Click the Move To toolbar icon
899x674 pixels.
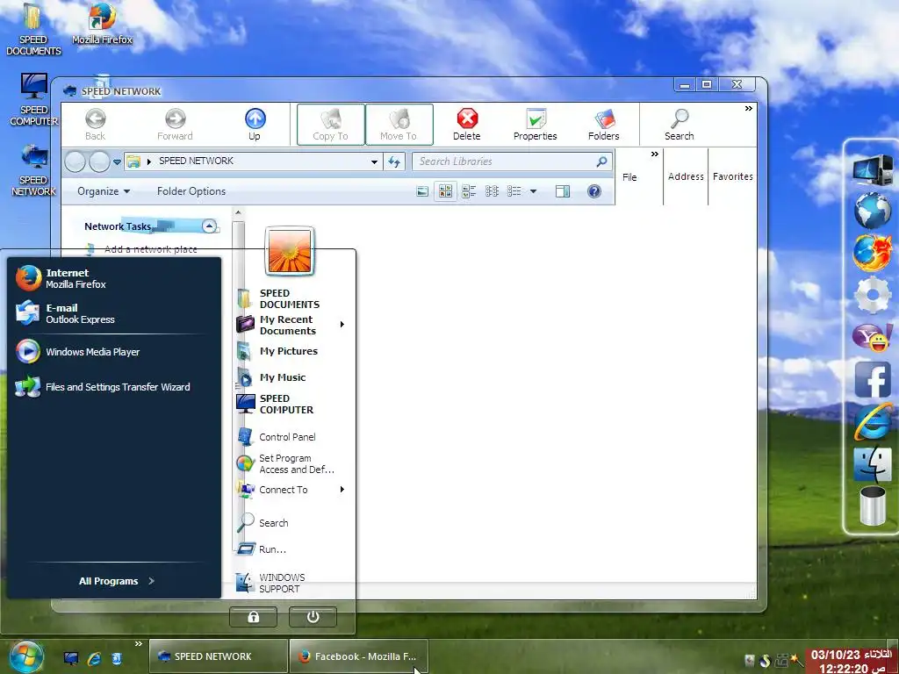tap(399, 125)
